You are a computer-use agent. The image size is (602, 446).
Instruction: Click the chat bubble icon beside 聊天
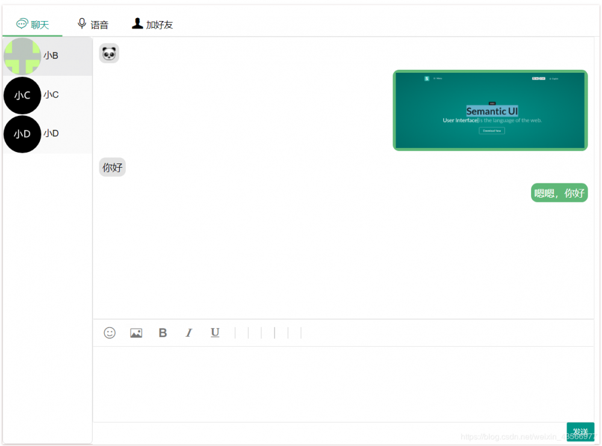pos(21,24)
